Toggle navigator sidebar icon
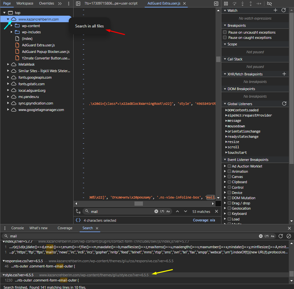 [78, 4]
